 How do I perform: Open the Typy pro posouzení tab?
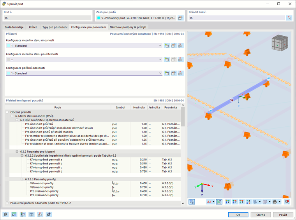tap(55, 27)
